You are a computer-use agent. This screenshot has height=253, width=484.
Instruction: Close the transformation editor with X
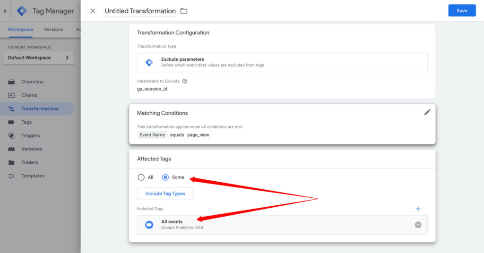click(93, 11)
